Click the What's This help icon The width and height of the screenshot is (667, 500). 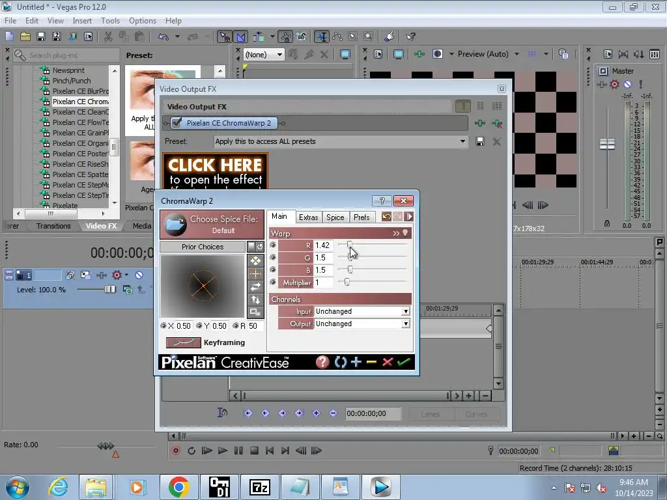(410, 36)
